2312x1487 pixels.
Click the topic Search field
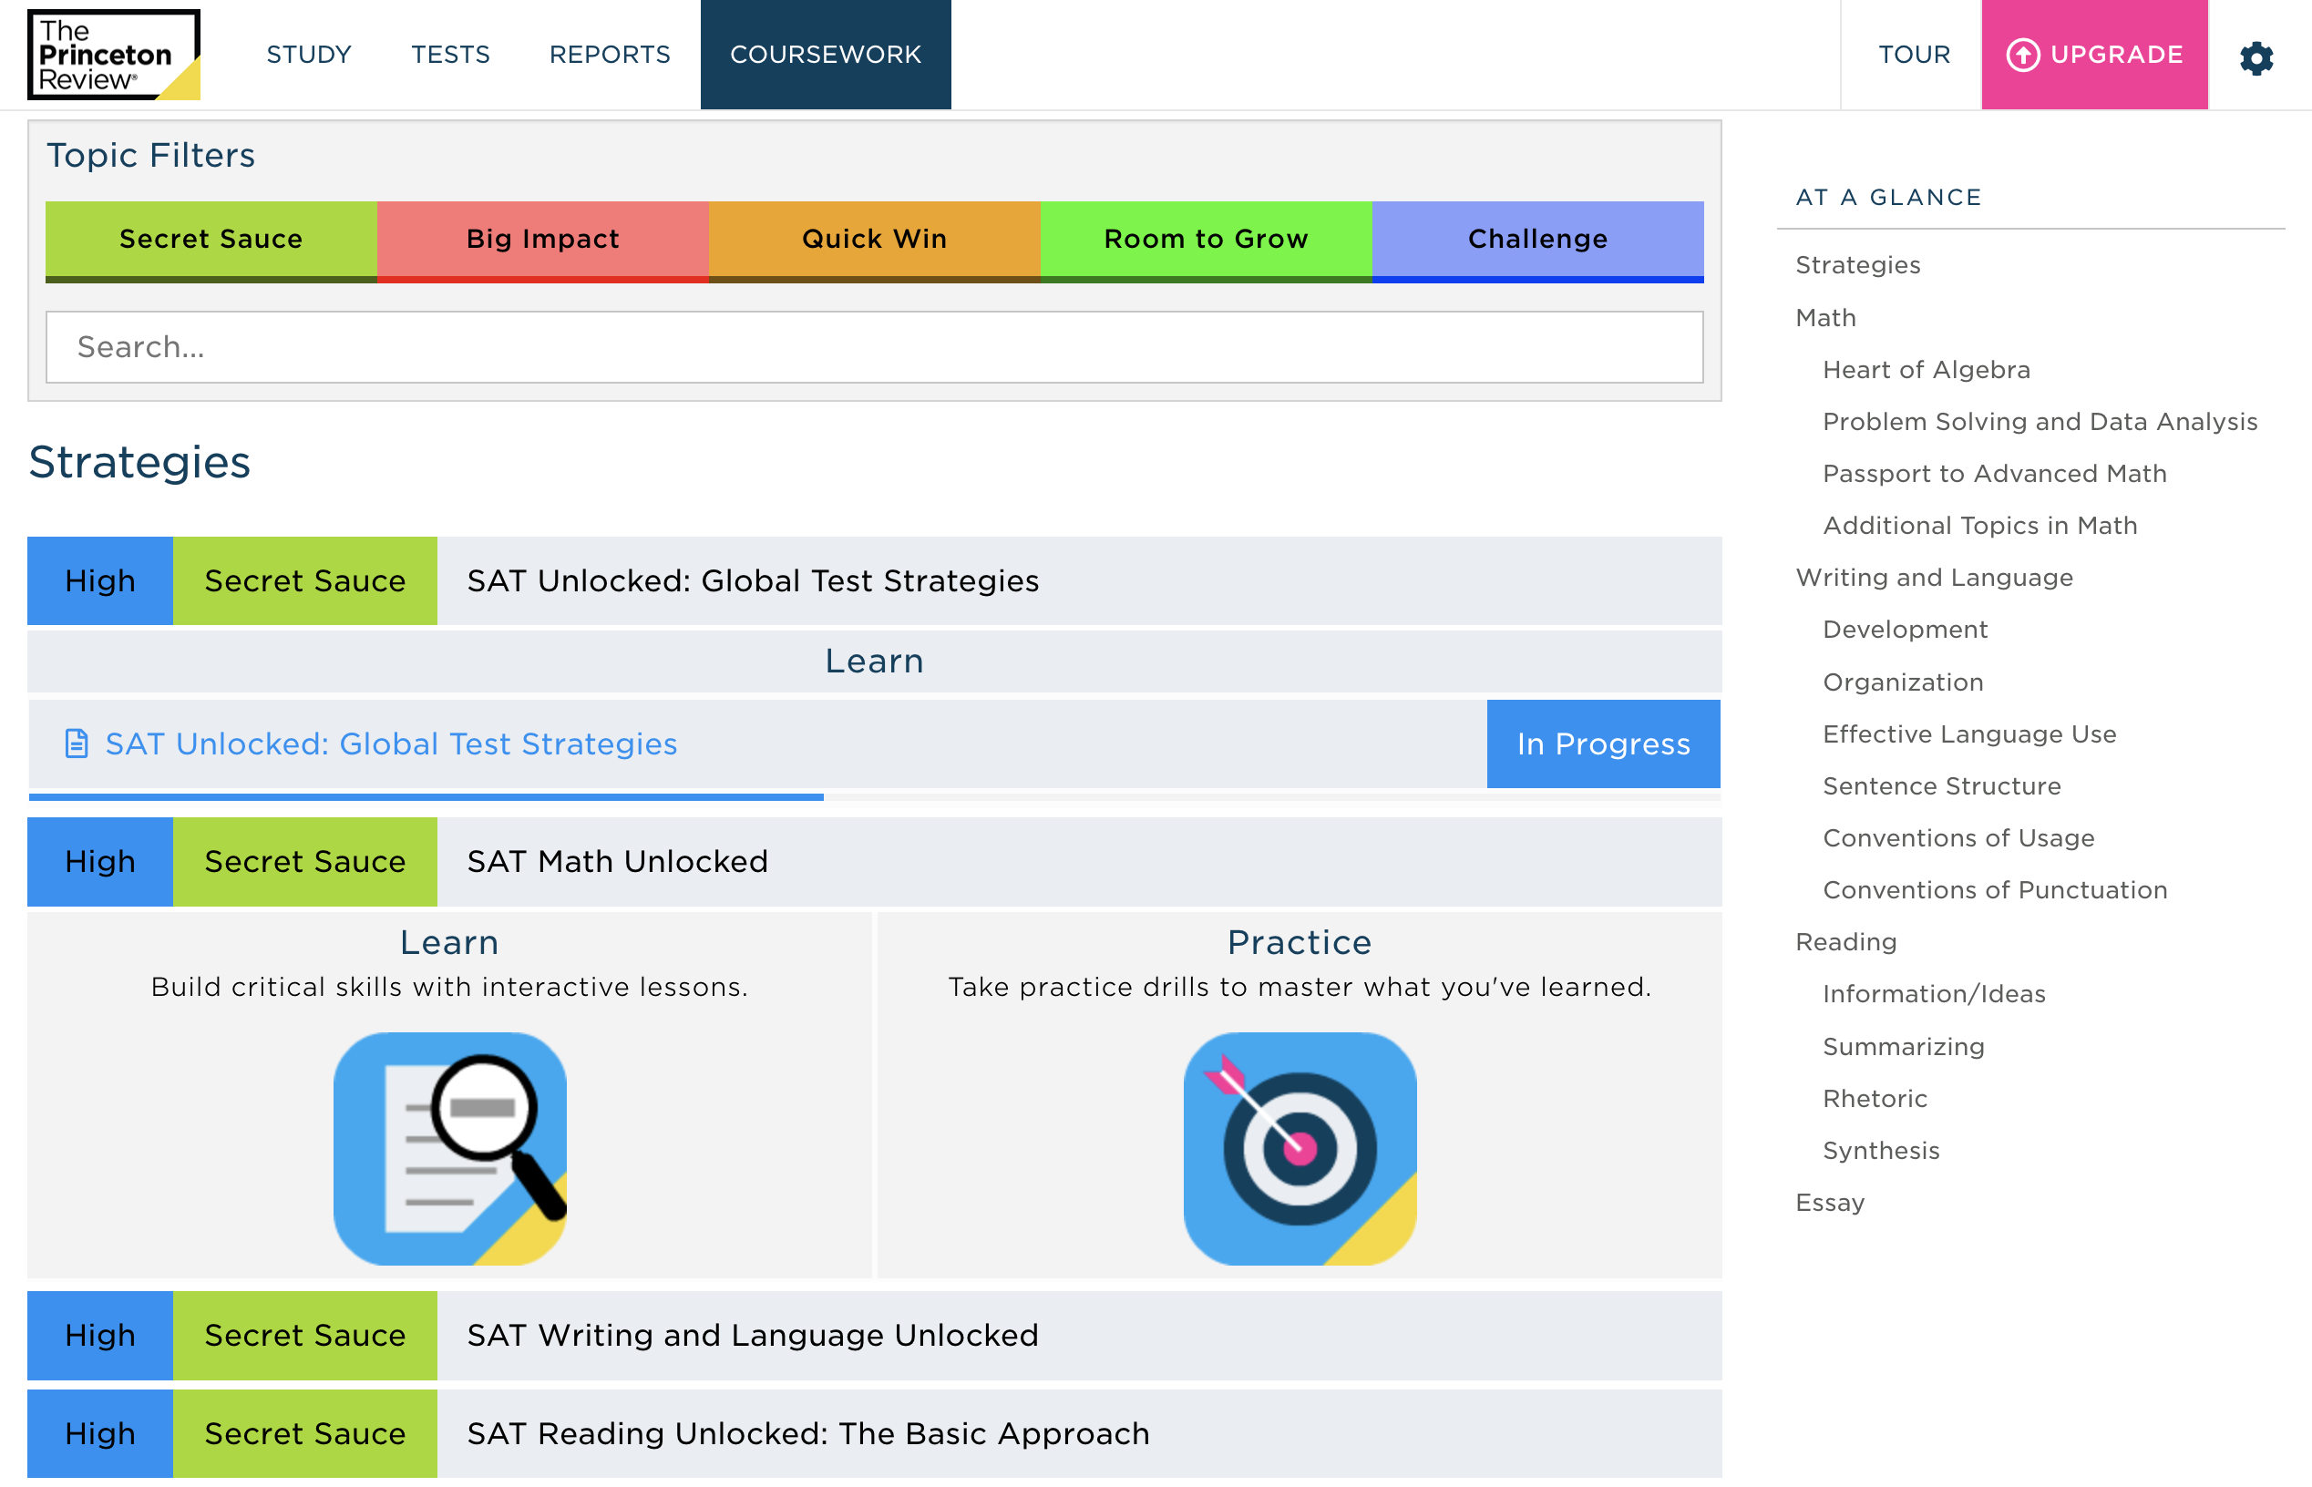tap(874, 346)
